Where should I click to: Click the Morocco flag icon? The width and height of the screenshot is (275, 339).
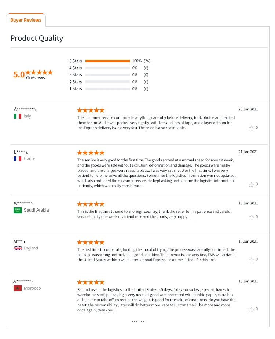point(18,288)
